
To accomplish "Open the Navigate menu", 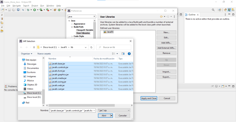I will [x=17, y=6].
